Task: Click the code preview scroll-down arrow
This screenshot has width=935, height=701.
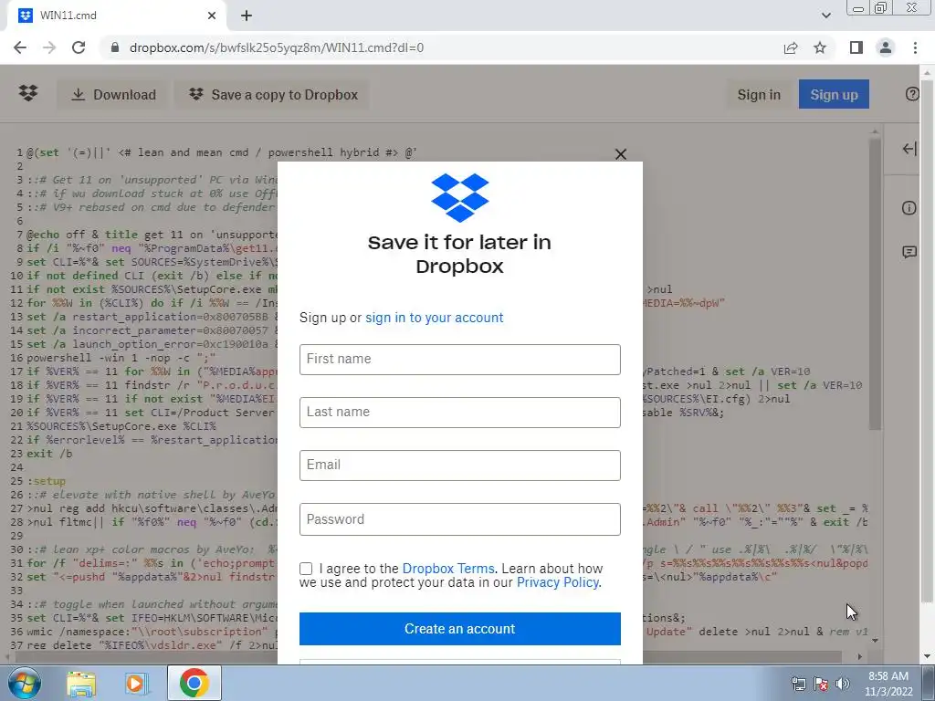Action: (x=875, y=641)
